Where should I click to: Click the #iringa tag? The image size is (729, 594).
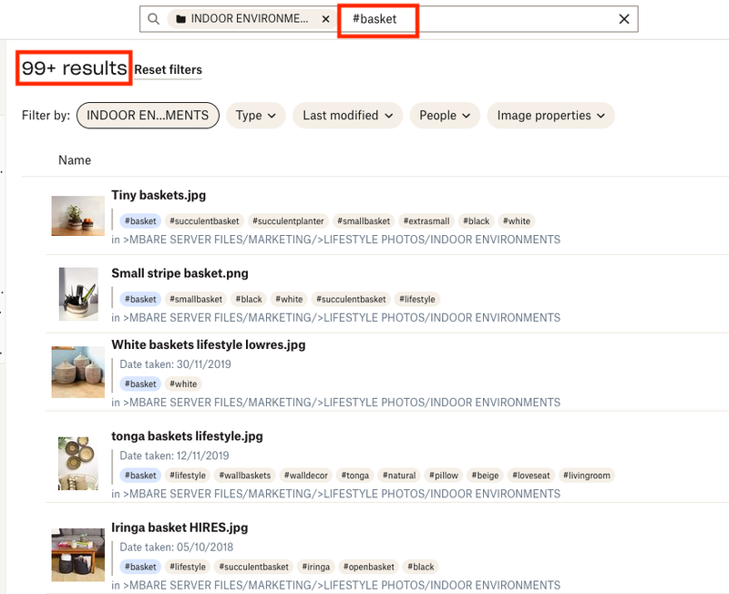(315, 567)
